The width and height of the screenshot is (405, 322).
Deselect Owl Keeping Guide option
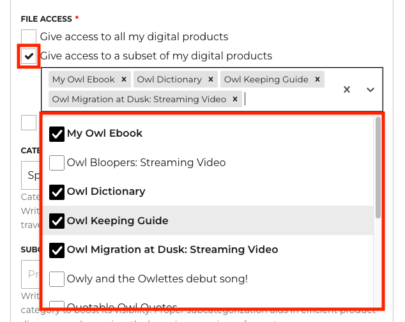[x=57, y=221]
